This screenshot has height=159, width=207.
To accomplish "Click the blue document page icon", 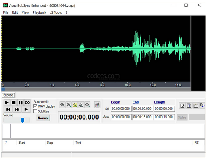I will click(189, 106).
